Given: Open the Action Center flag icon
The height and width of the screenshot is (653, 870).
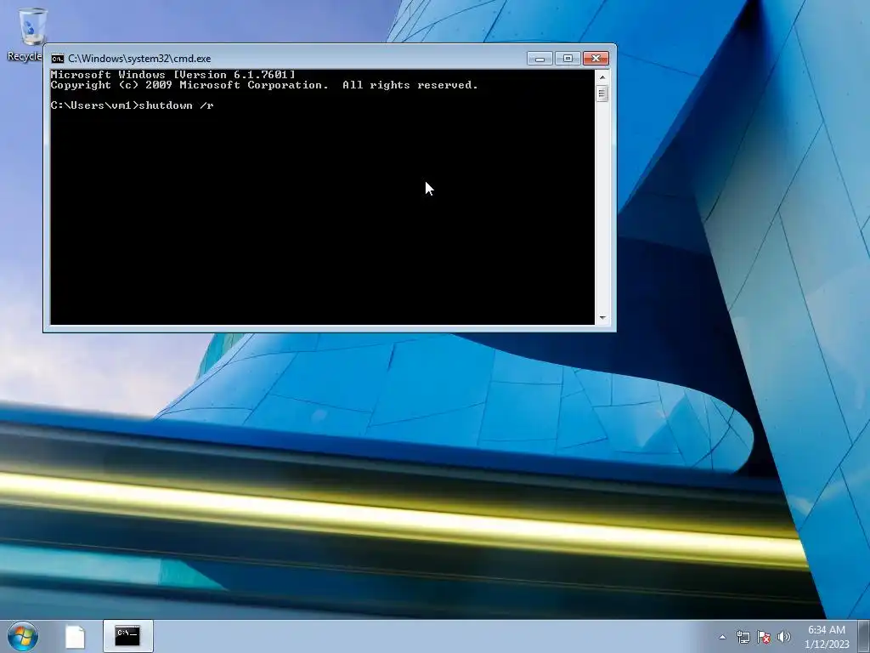Looking at the screenshot, I should [x=764, y=637].
